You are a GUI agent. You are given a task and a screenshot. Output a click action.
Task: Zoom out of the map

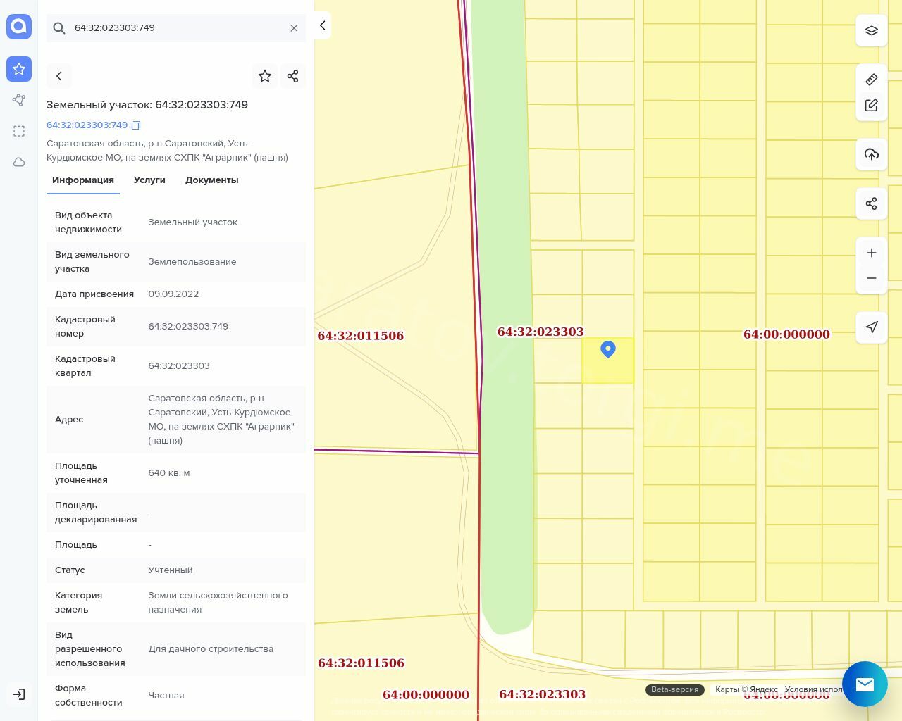871,278
